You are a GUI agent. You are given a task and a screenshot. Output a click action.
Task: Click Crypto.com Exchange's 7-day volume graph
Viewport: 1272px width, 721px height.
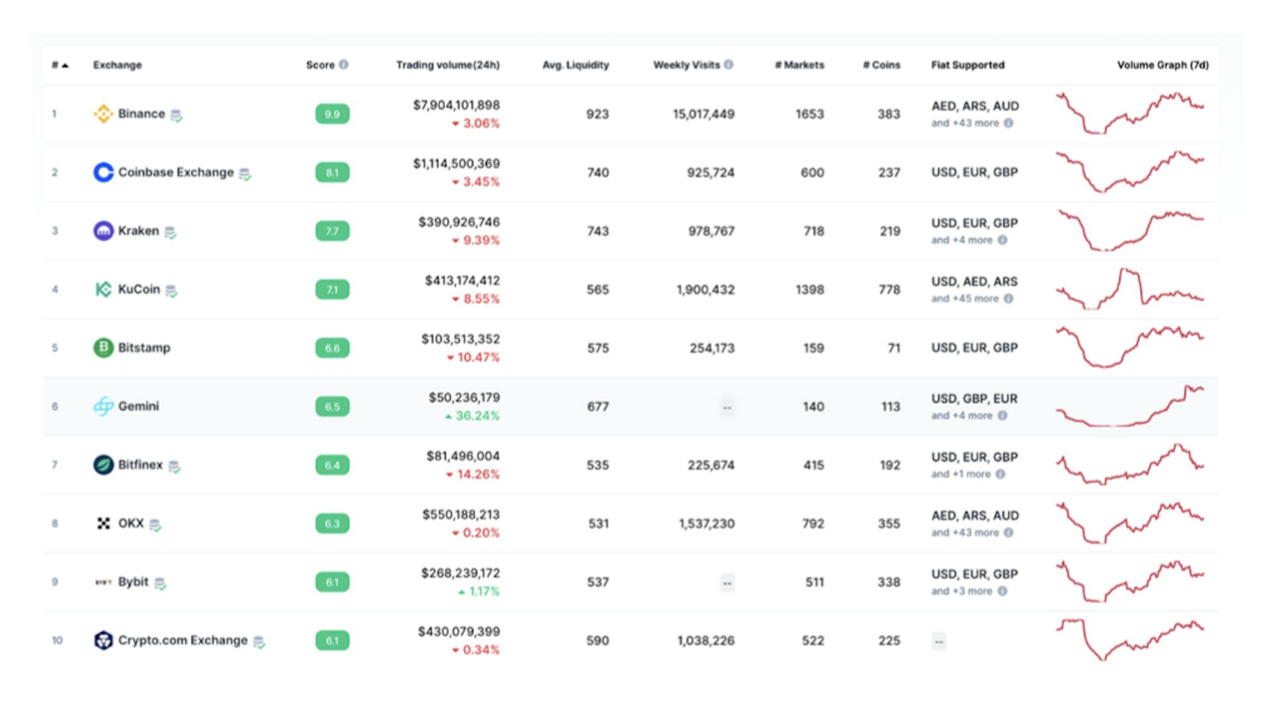pos(1130,640)
